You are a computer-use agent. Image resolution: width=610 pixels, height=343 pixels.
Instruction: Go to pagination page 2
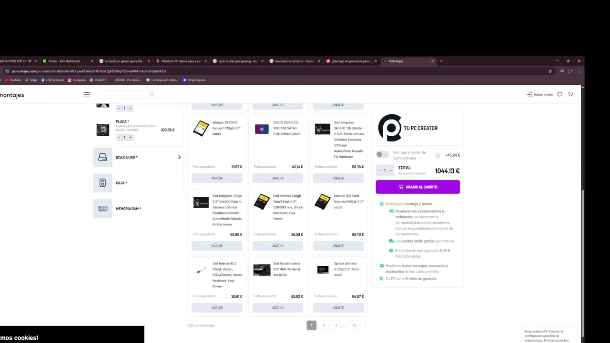[324, 325]
